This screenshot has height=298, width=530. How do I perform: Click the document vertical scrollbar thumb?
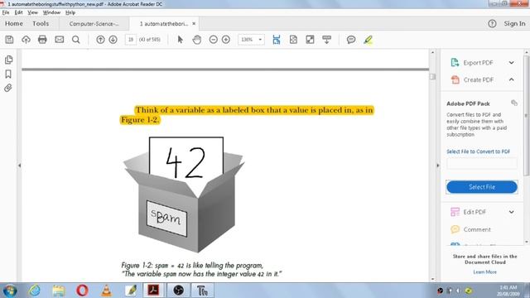pos(432,77)
